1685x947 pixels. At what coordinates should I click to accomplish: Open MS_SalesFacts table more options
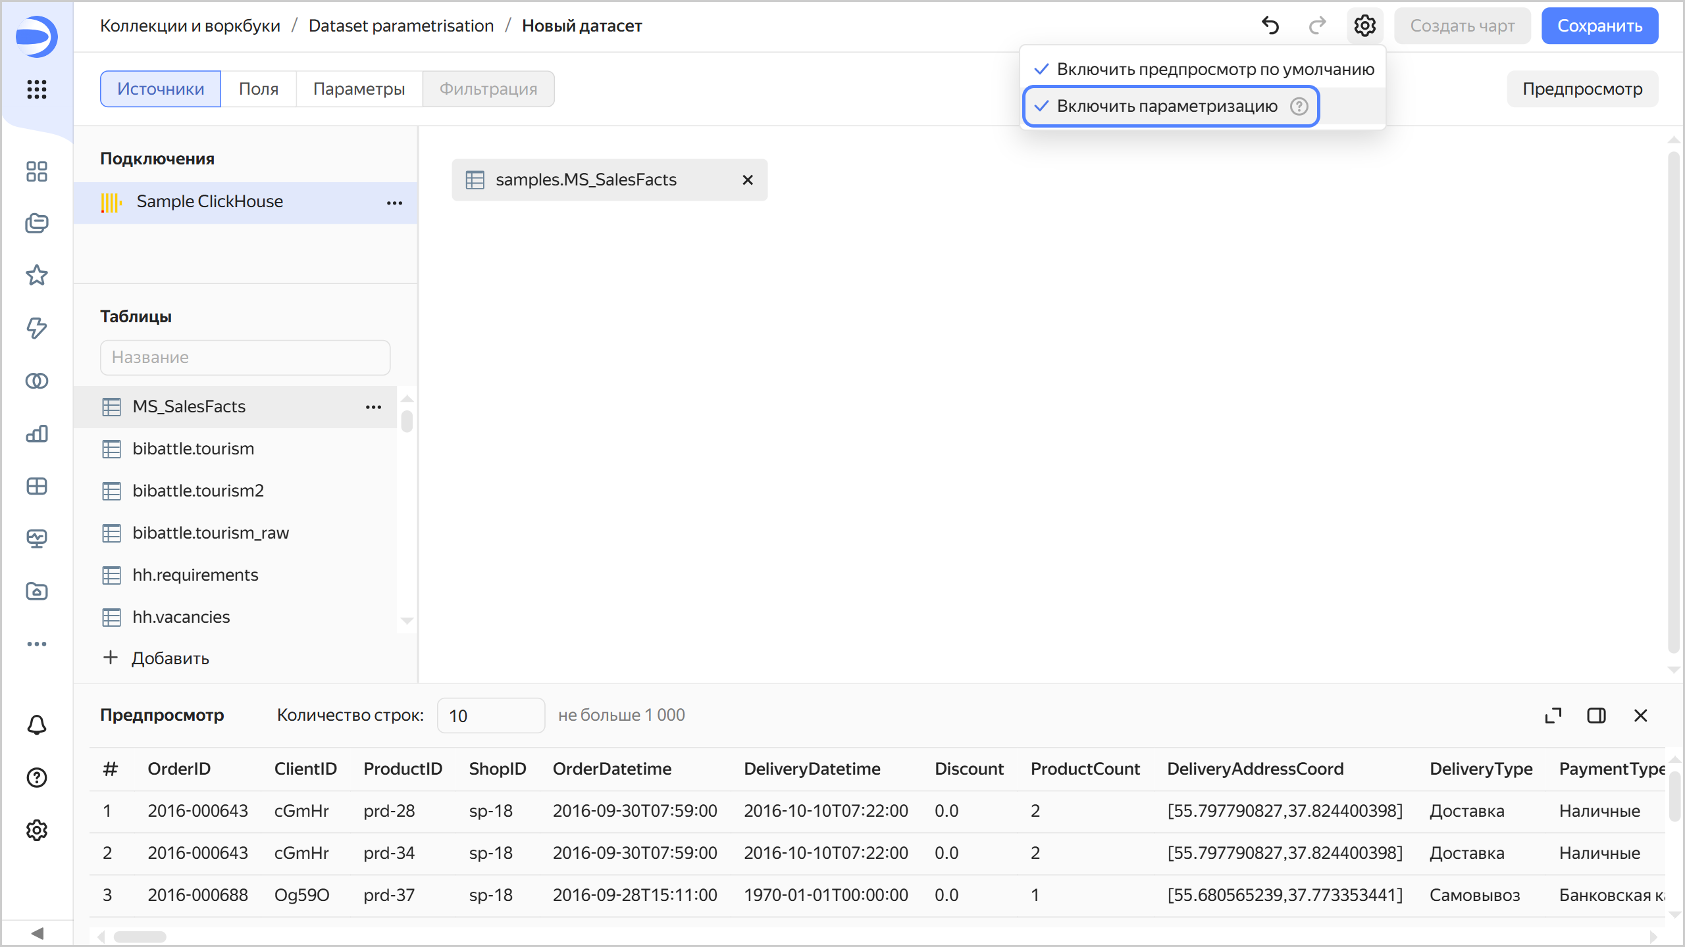pyautogui.click(x=373, y=407)
